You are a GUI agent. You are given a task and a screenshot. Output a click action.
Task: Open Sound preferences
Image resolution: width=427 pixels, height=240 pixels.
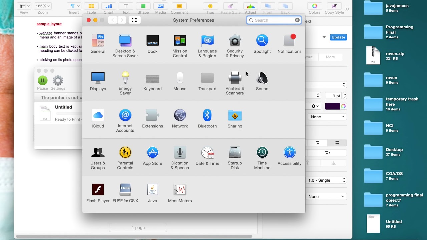pyautogui.click(x=262, y=81)
